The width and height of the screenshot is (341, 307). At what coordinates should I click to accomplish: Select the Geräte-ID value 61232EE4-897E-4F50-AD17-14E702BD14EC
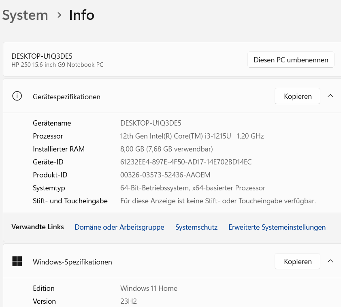(186, 162)
